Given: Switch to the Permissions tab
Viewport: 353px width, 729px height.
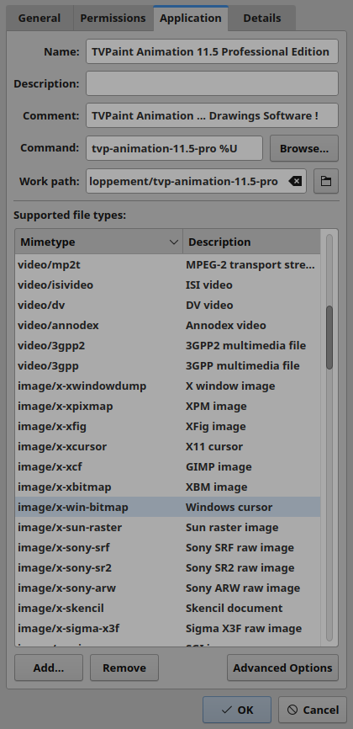Looking at the screenshot, I should [x=113, y=19].
